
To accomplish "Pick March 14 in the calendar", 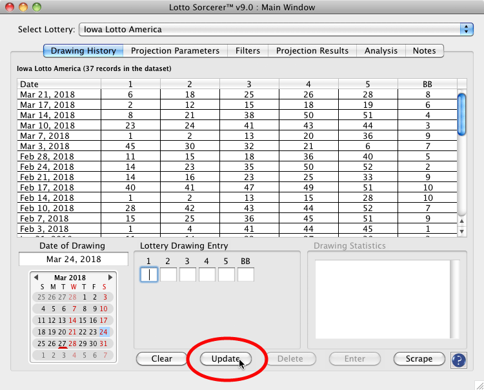I will pyautogui.click(x=72, y=320).
